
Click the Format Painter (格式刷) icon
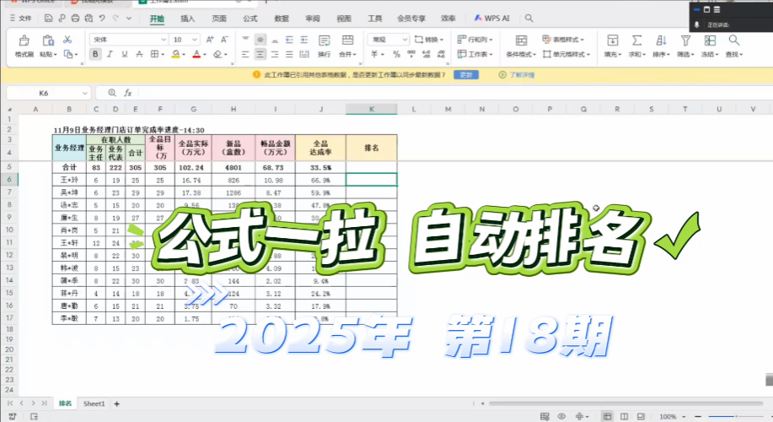[x=24, y=41]
